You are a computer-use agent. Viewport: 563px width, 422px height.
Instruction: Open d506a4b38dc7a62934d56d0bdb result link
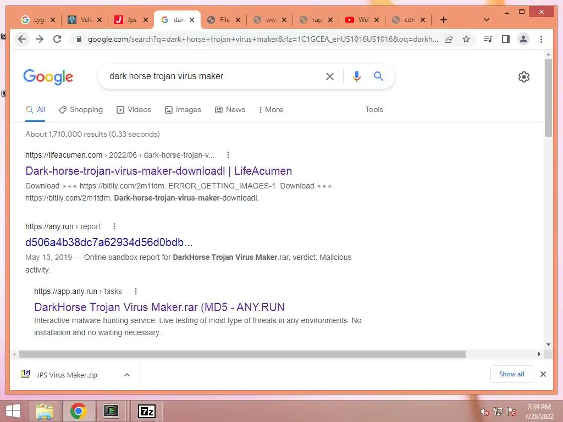click(x=109, y=242)
